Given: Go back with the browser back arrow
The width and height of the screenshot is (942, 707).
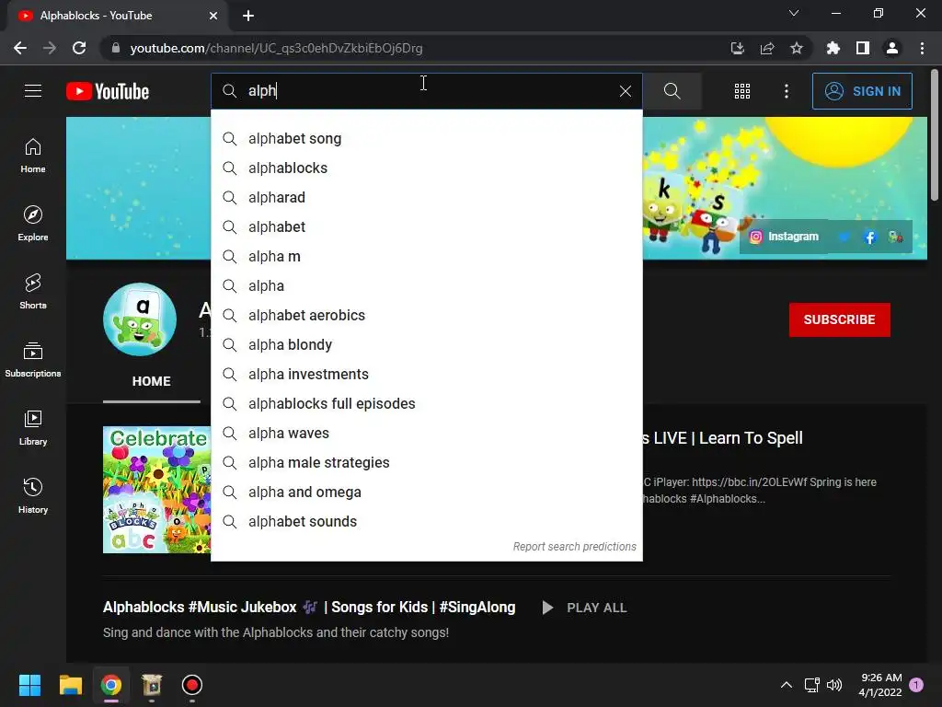Looking at the screenshot, I should tap(20, 48).
